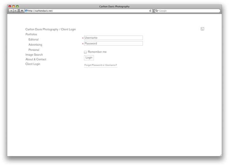Click the browser forward arrow button

click(x=16, y=11)
